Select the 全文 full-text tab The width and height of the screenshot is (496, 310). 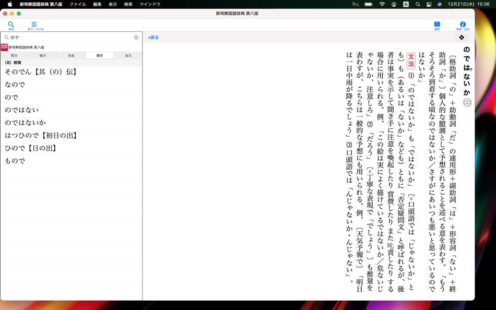click(x=128, y=55)
